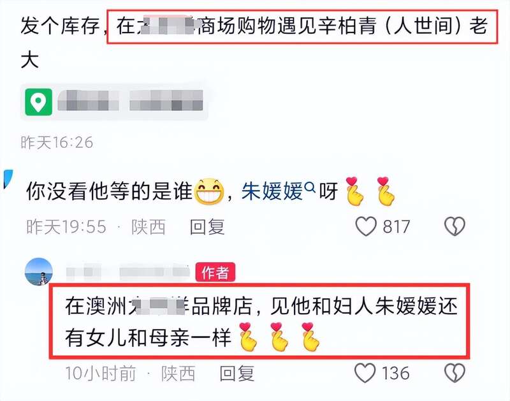Like the comment with 817 likes
The height and width of the screenshot is (401, 510).
point(366,226)
